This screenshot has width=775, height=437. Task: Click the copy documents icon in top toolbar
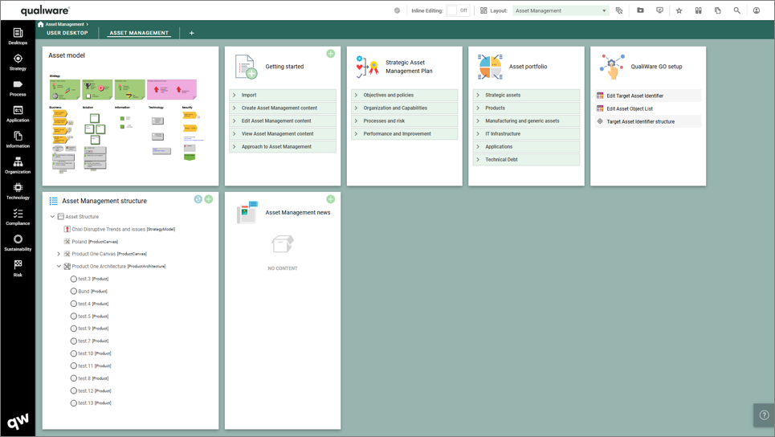click(718, 10)
